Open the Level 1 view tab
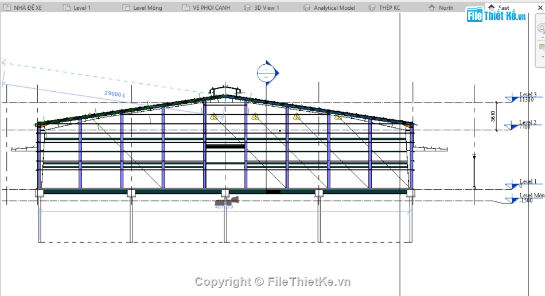545x296 pixels. pyautogui.click(x=77, y=7)
